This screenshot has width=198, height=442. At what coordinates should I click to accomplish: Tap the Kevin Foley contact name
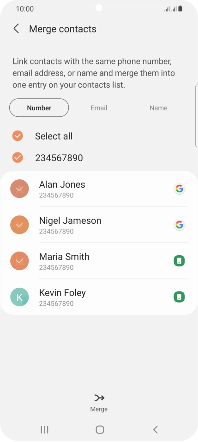pyautogui.click(x=62, y=293)
